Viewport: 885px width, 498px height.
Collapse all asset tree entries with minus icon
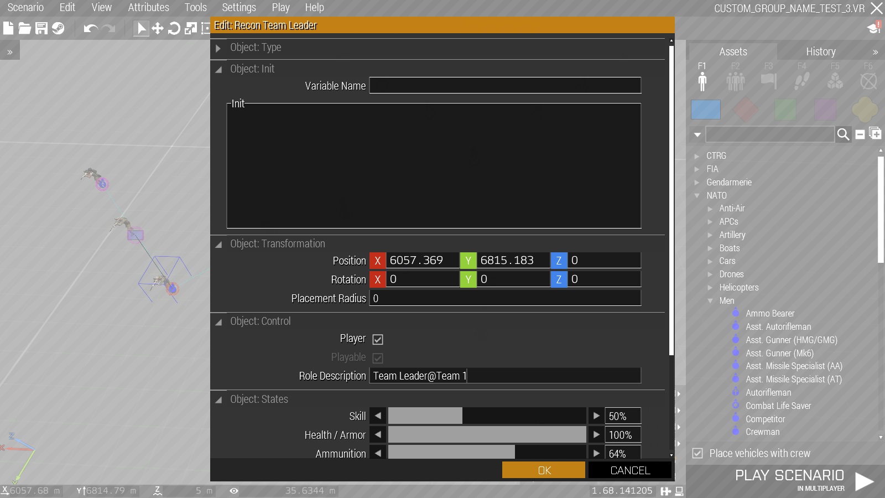(x=860, y=134)
